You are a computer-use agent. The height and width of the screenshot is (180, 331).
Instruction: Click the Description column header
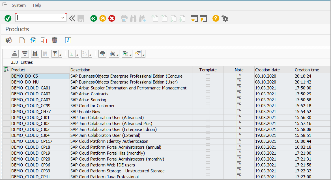(131, 70)
